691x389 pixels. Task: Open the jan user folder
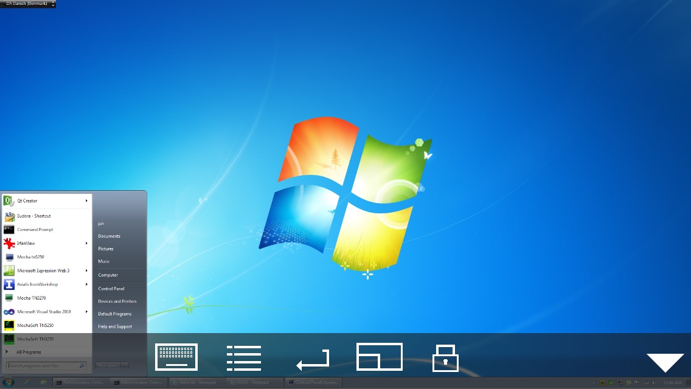[x=102, y=224]
